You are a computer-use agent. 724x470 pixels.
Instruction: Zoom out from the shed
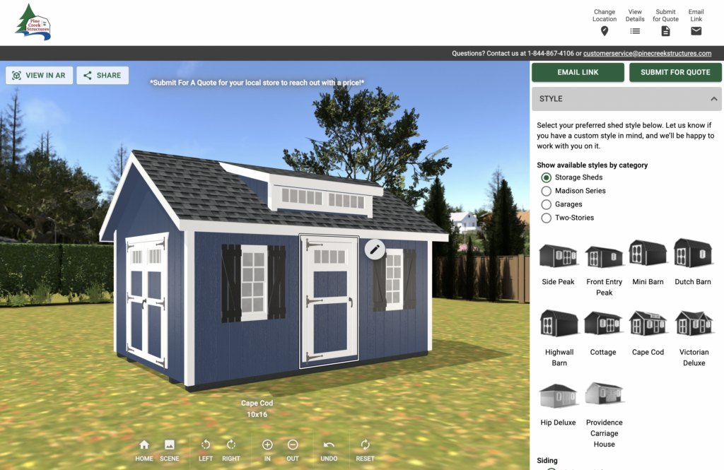coord(293,445)
